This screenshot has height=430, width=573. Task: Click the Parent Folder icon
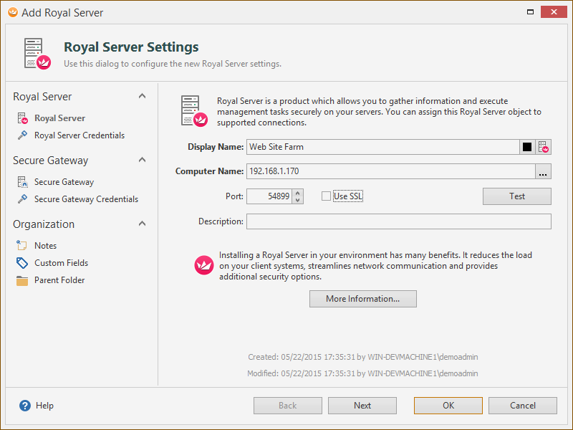pos(22,280)
